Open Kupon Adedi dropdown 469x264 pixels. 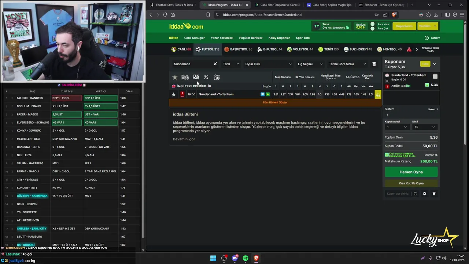point(397,127)
